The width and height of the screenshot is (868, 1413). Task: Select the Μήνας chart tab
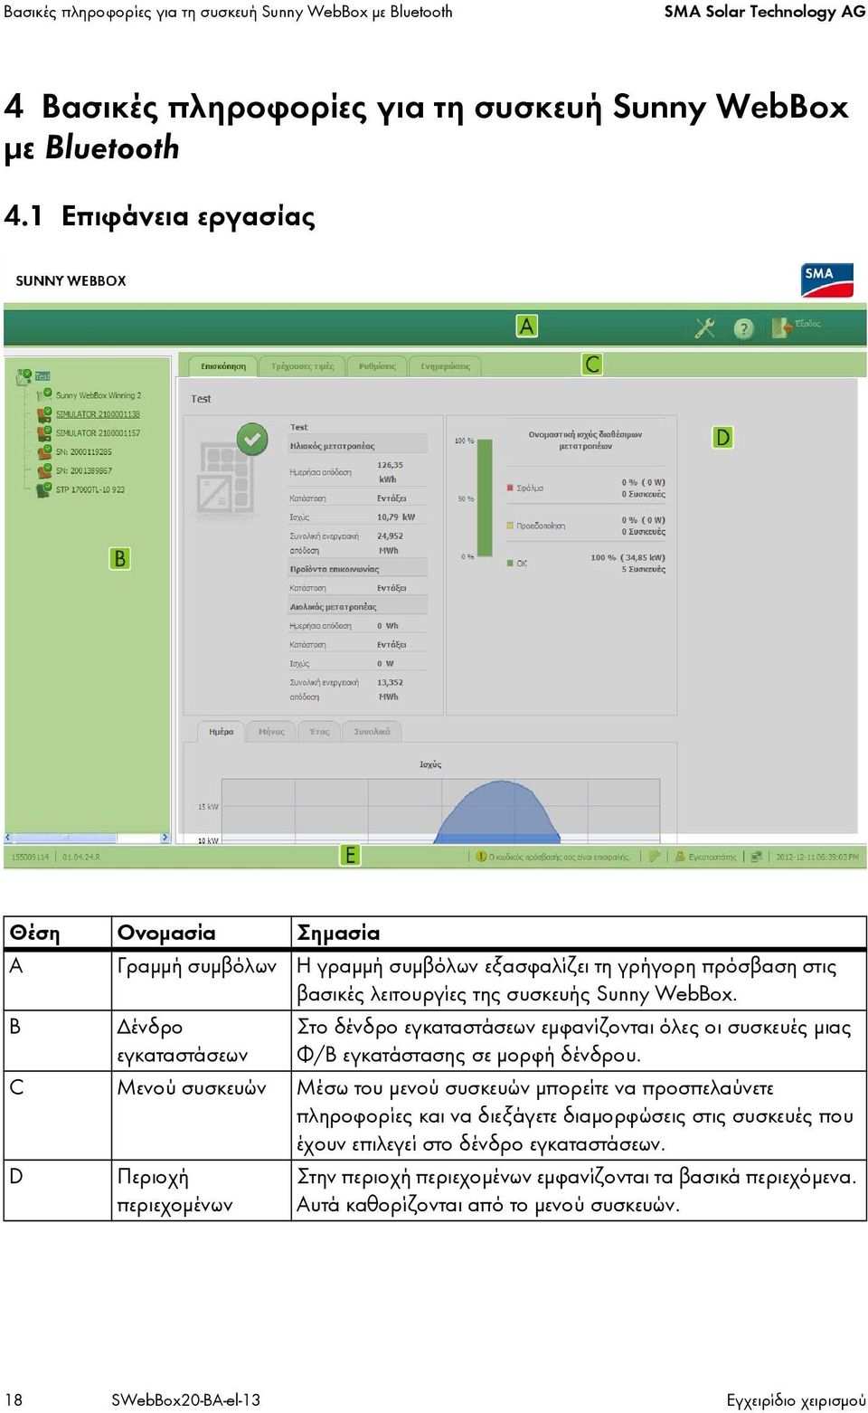point(271,732)
